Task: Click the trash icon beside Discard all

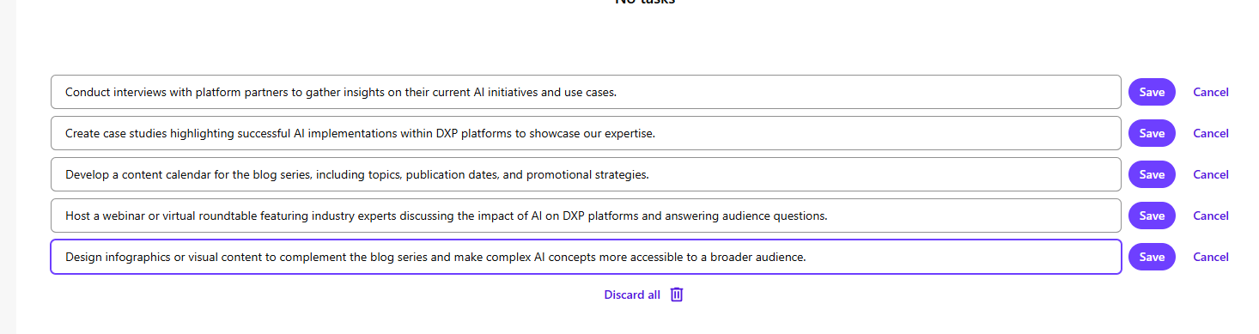Action: [677, 295]
